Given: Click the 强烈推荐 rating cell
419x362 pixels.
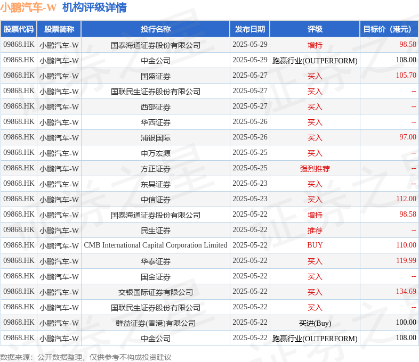Looking at the screenshot, I should pyautogui.click(x=315, y=169).
